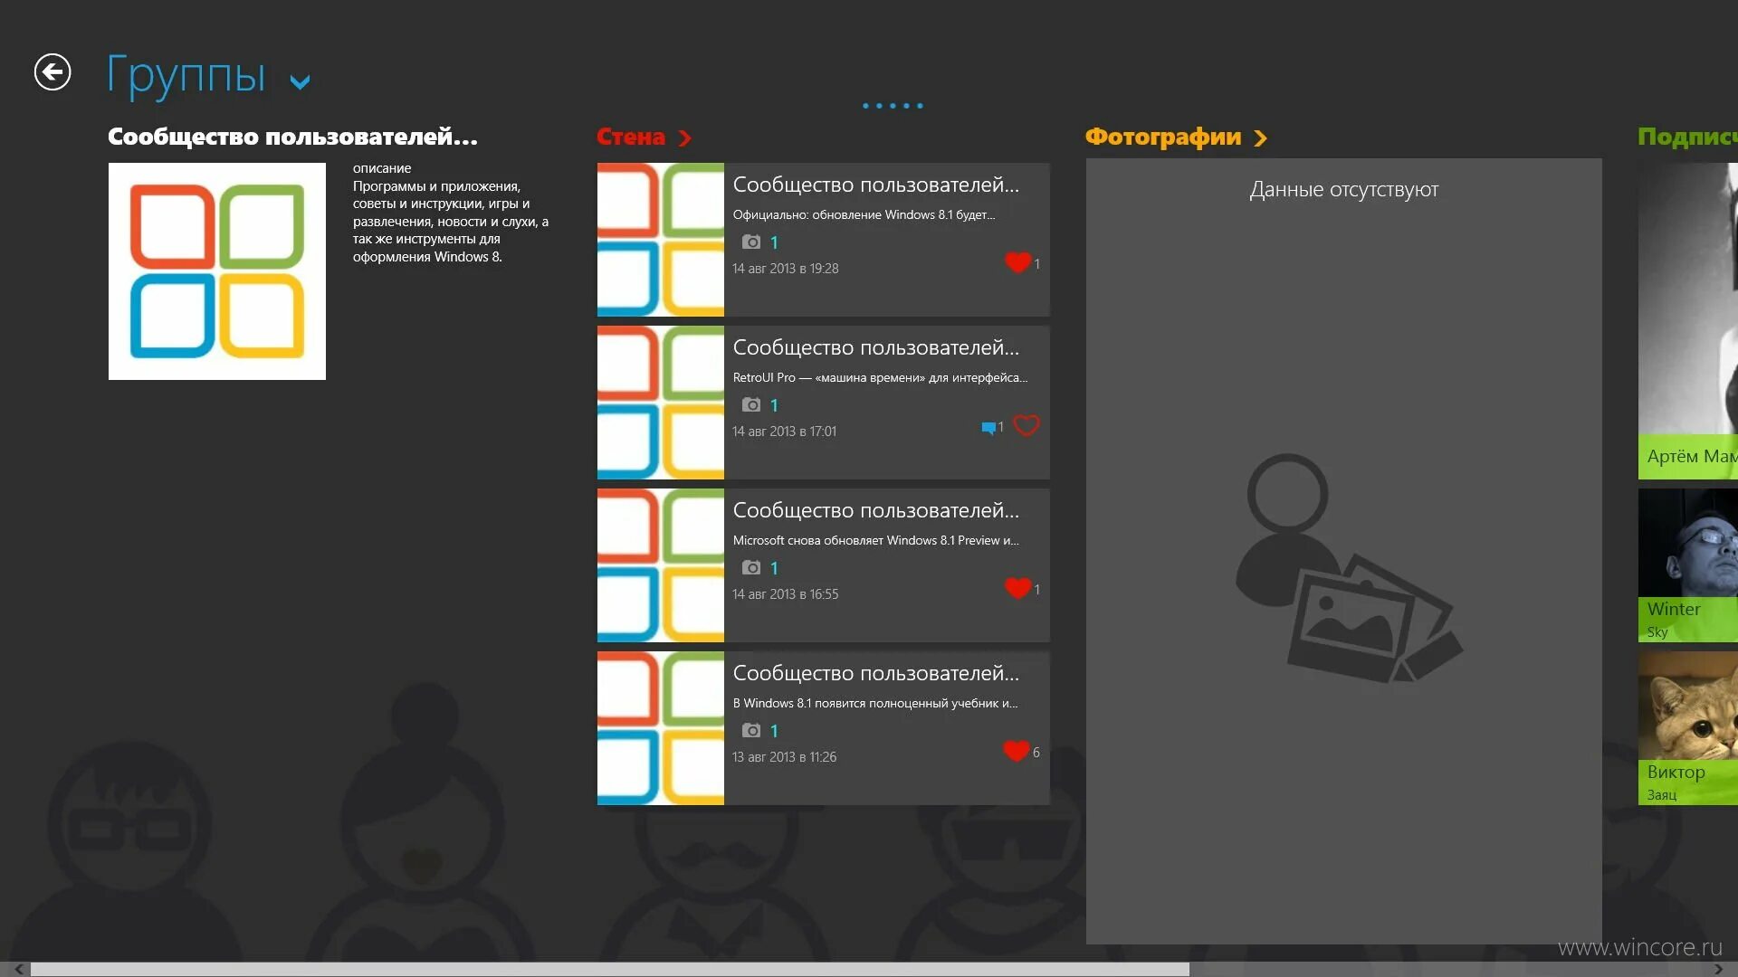Open the Фотографии section chevron
Screen dimensions: 1738x977
click(1260, 138)
